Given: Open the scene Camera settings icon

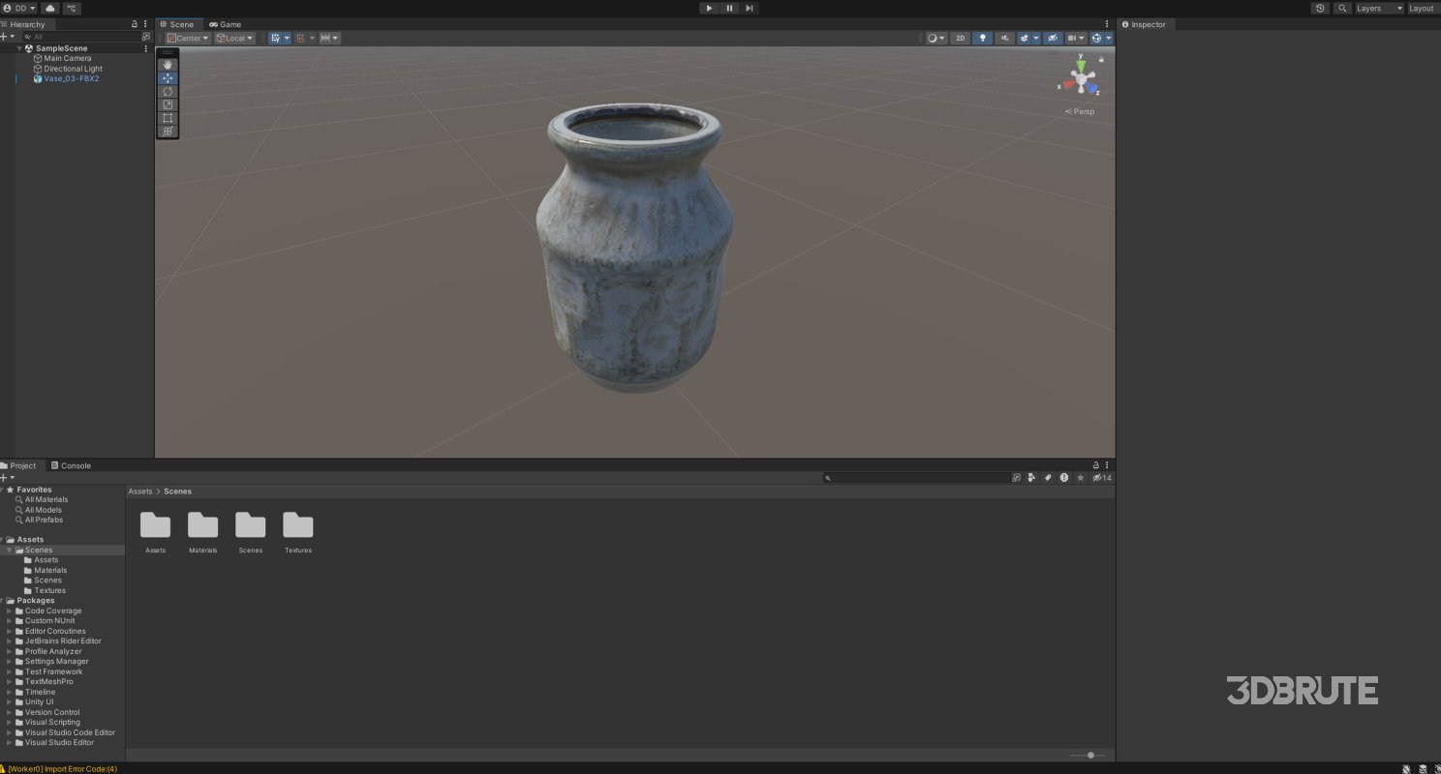Looking at the screenshot, I should (1073, 38).
